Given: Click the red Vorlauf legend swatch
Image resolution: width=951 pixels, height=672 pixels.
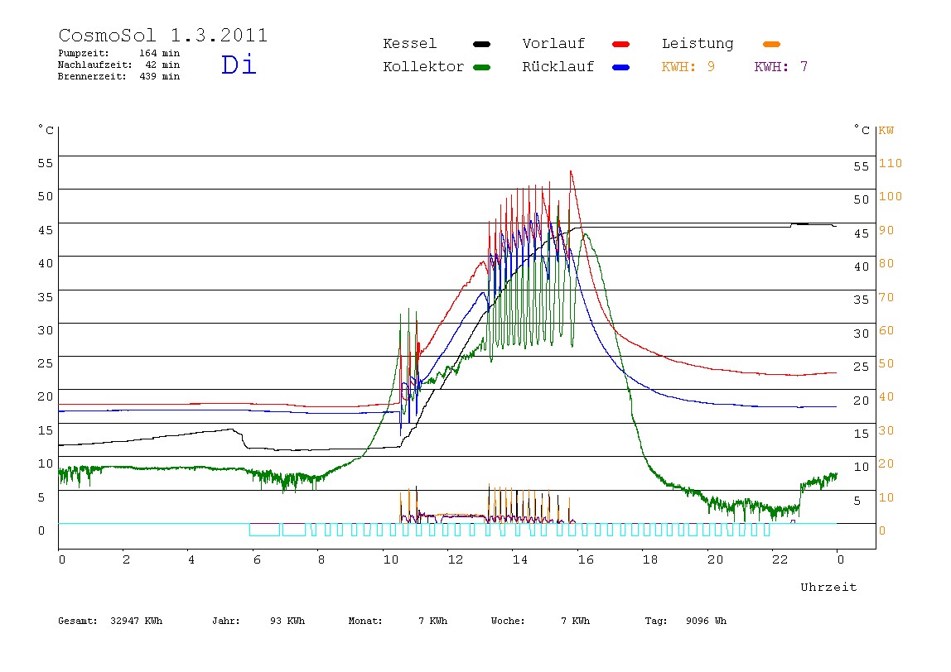Looking at the screenshot, I should [x=621, y=44].
